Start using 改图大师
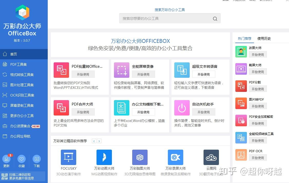 click(258, 55)
